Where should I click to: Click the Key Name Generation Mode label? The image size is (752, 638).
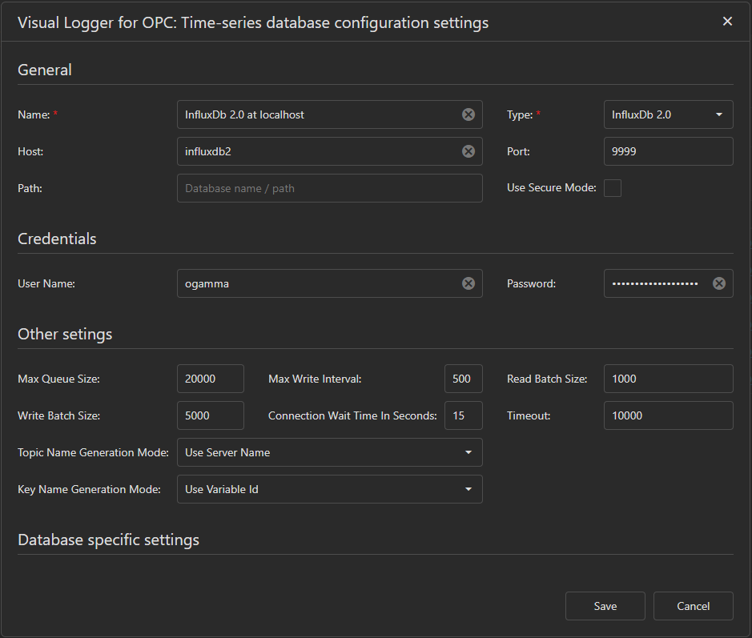pyautogui.click(x=89, y=489)
